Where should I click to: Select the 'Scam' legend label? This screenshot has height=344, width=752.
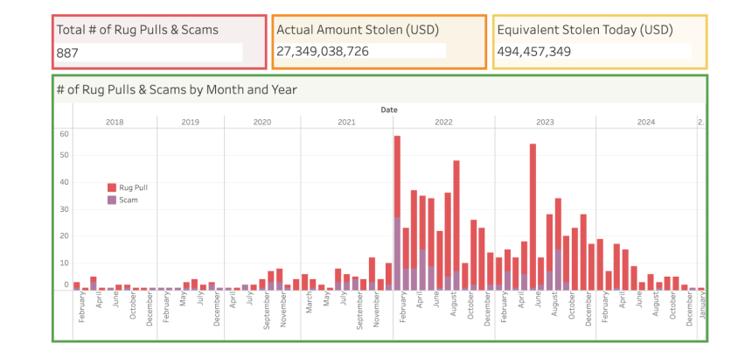tap(129, 200)
